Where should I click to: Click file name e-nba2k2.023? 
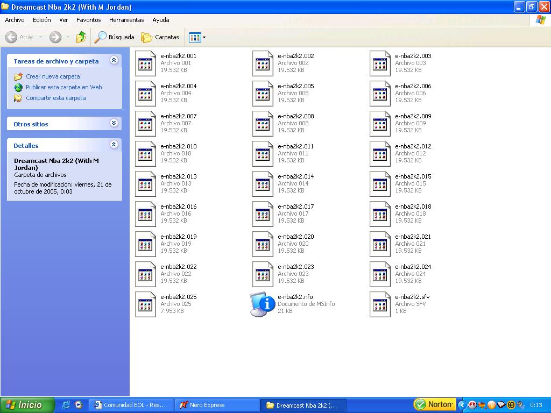(x=296, y=267)
